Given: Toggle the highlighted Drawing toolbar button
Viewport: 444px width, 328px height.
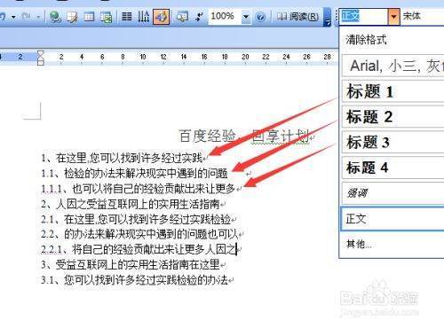Looking at the screenshot, I should (x=161, y=17).
